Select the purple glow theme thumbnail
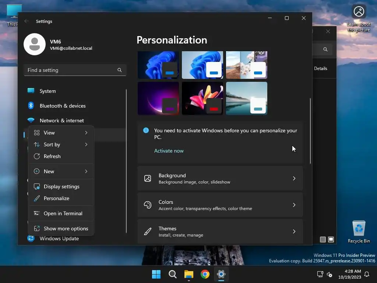The image size is (377, 283). click(158, 98)
